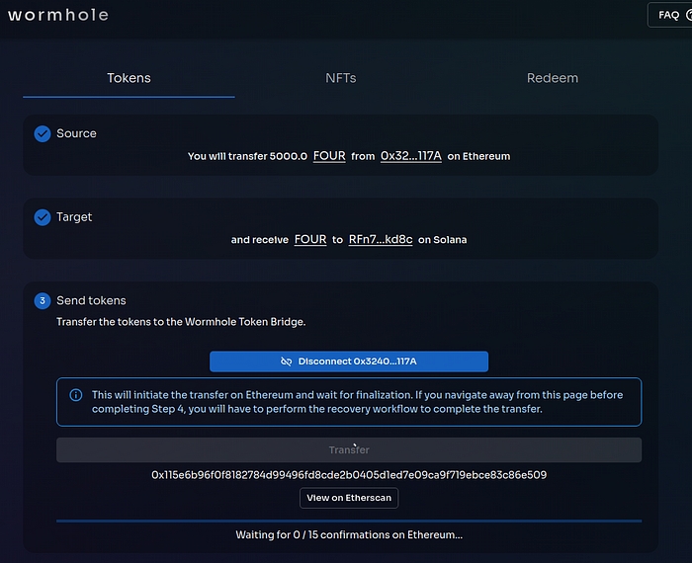Click the step 3 number badge
The height and width of the screenshot is (563, 692).
coord(43,300)
